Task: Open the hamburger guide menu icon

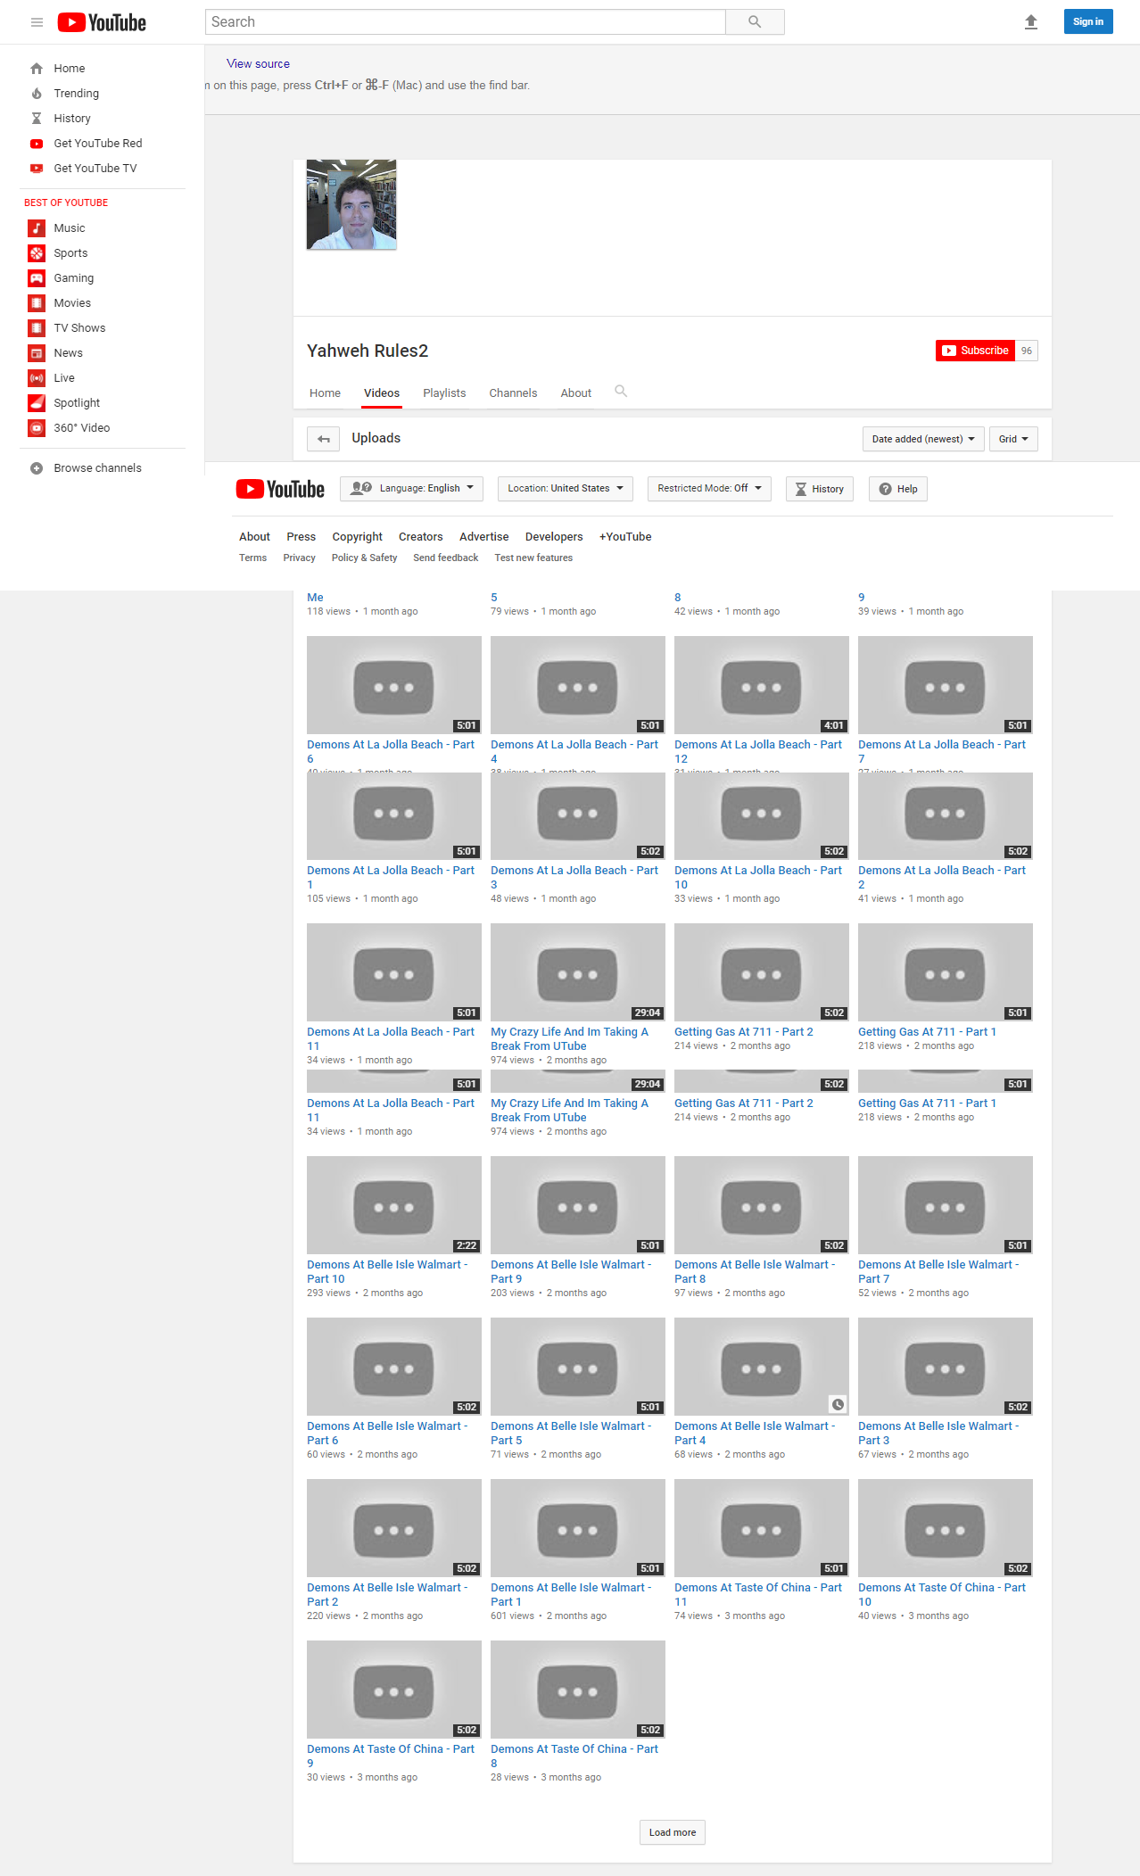Action: click(x=37, y=22)
